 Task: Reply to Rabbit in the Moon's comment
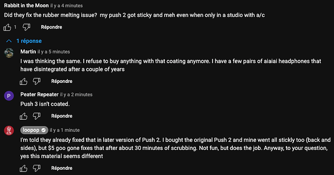[51, 27]
